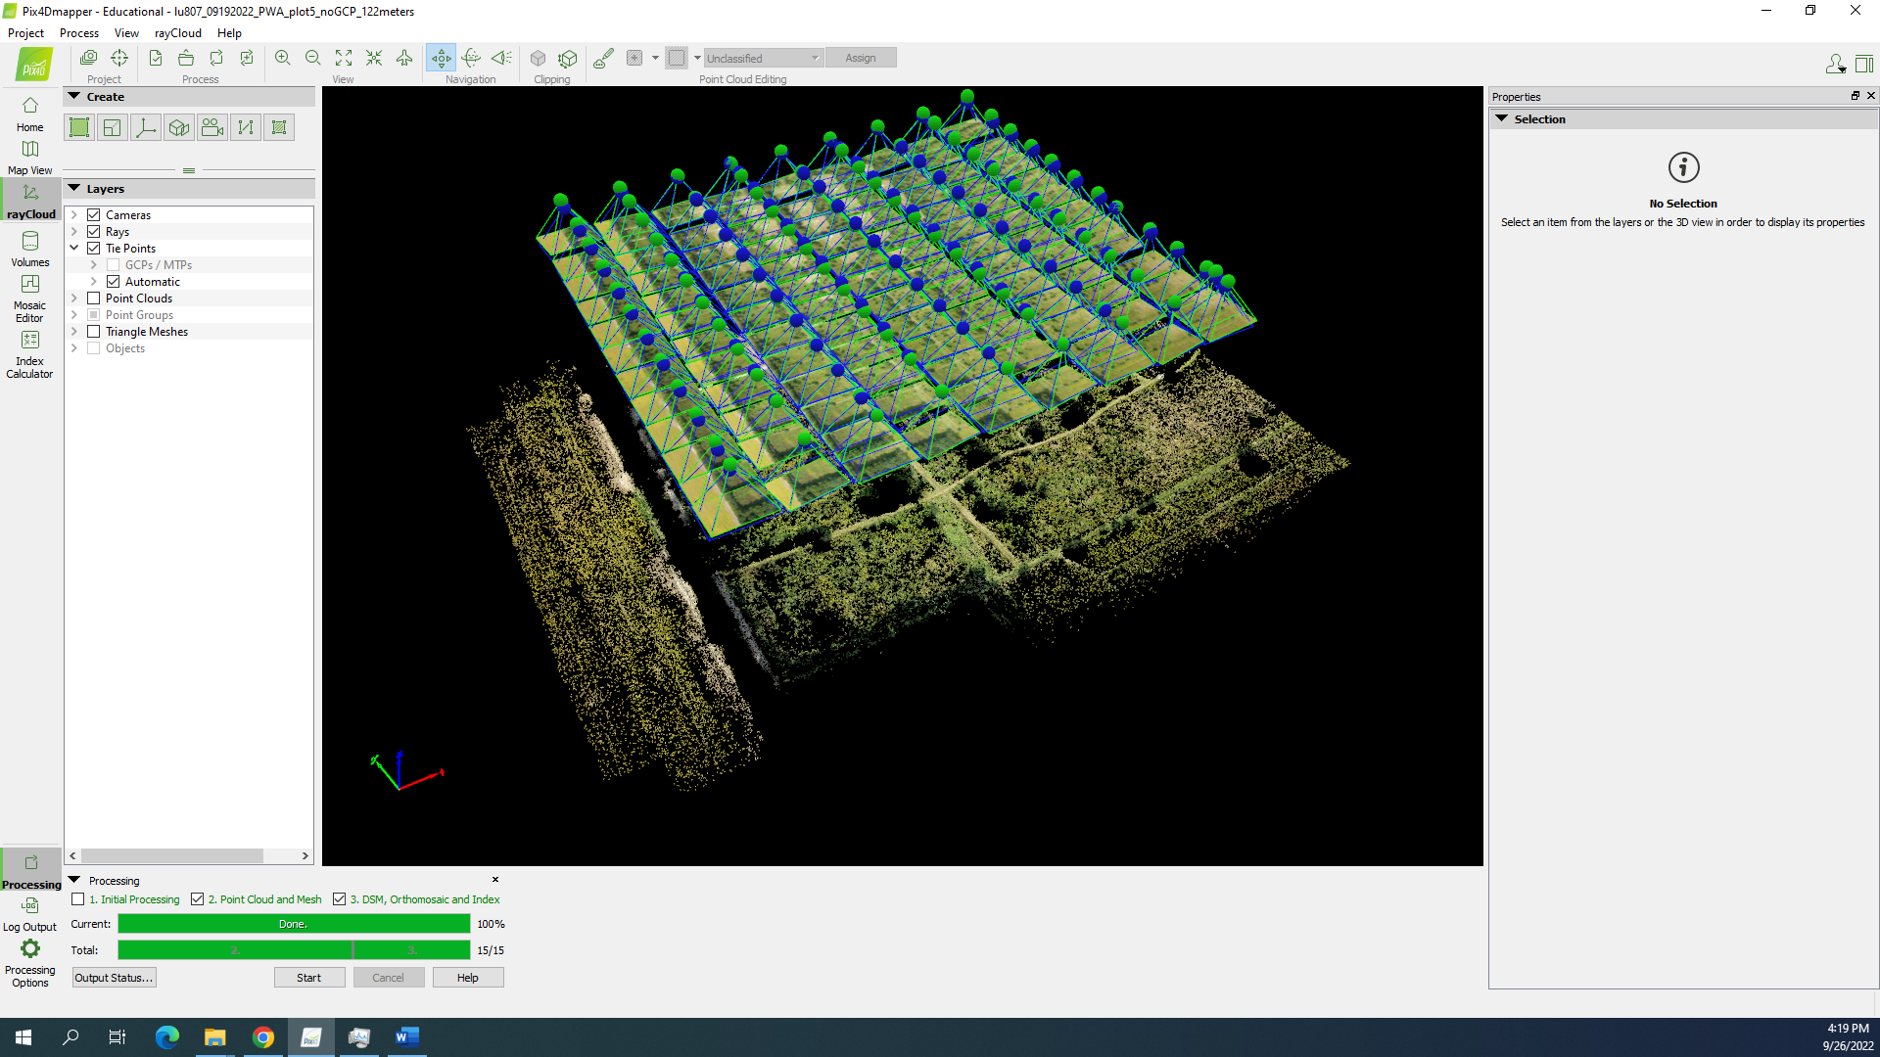The image size is (1880, 1057).
Task: Open the Help menu
Action: click(229, 33)
